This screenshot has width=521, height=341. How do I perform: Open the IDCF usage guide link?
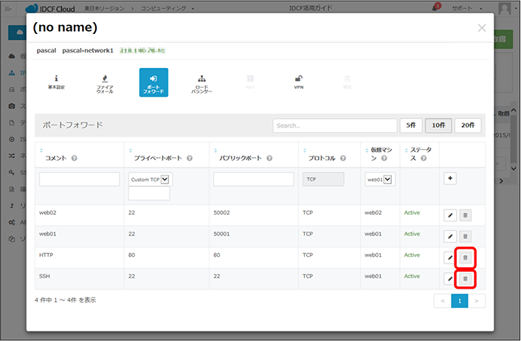click(311, 8)
